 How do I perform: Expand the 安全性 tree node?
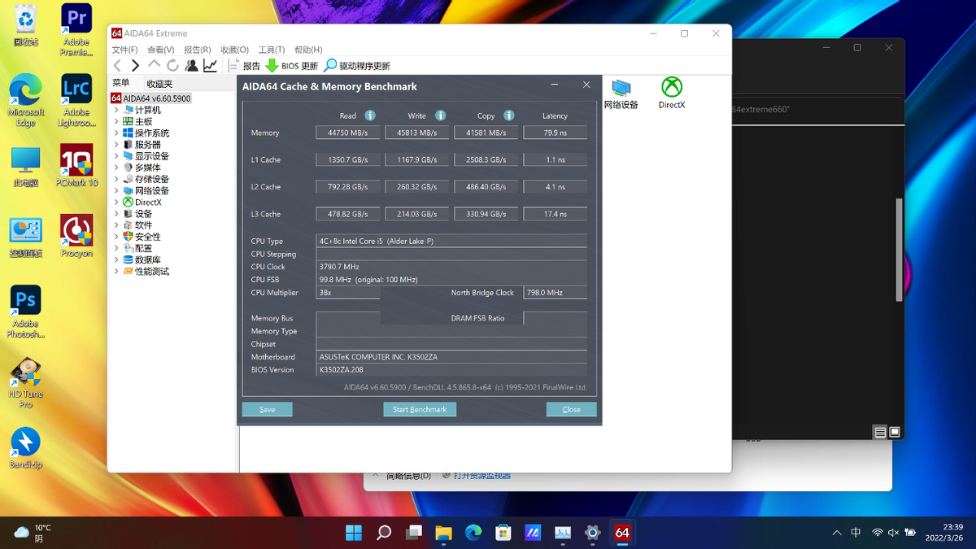point(116,237)
